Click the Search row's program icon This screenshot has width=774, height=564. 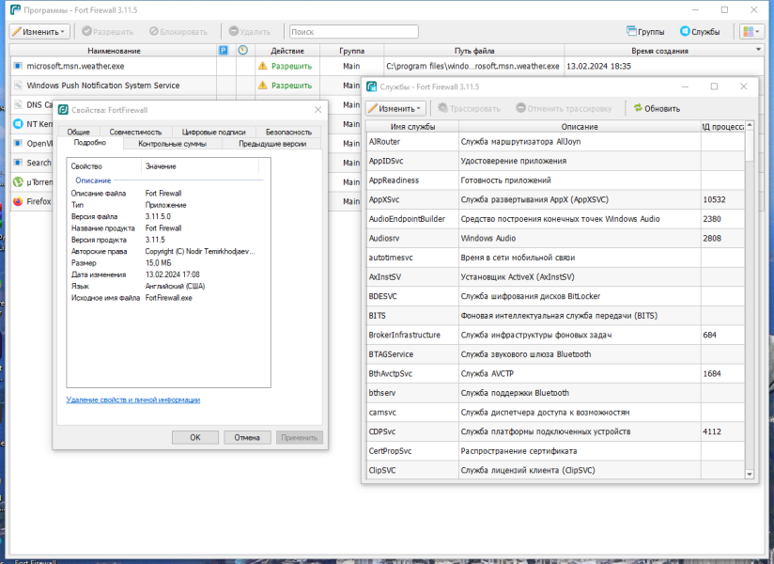[x=18, y=163]
